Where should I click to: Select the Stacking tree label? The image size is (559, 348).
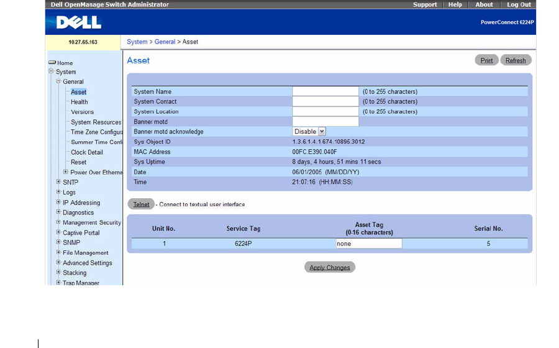coord(75,273)
